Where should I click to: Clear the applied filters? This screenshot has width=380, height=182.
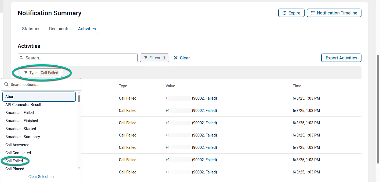click(182, 58)
